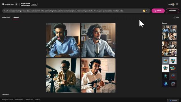Open image of man in white shirt with headphones
This screenshot has height=102, width=181.
(98, 75)
